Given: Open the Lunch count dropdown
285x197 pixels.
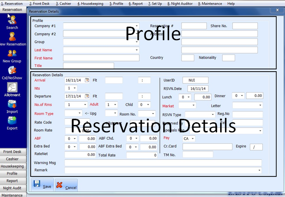Looking at the screenshot, I should 189,97.
